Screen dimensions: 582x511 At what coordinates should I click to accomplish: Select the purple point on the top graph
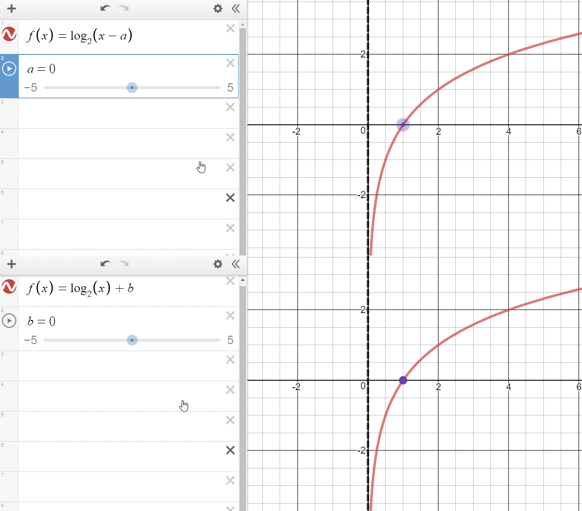click(403, 125)
